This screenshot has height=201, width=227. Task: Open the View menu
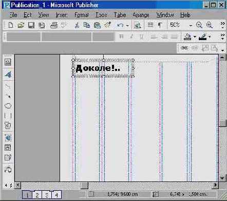click(44, 15)
